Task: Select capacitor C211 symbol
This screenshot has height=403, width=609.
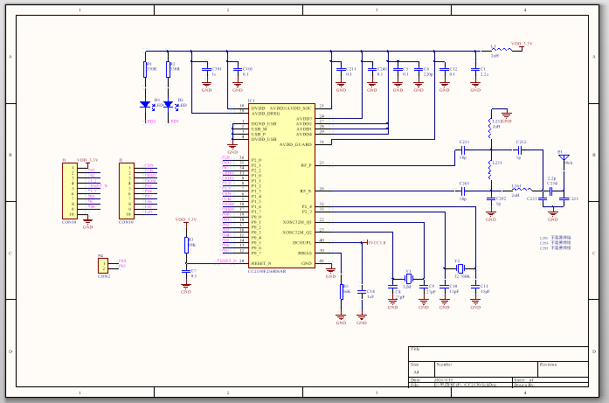Action: [x=341, y=70]
